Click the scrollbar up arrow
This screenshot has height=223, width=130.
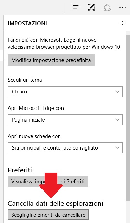point(128,33)
